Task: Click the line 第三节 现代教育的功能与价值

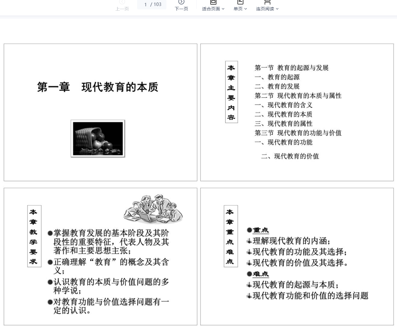Action: [298, 133]
